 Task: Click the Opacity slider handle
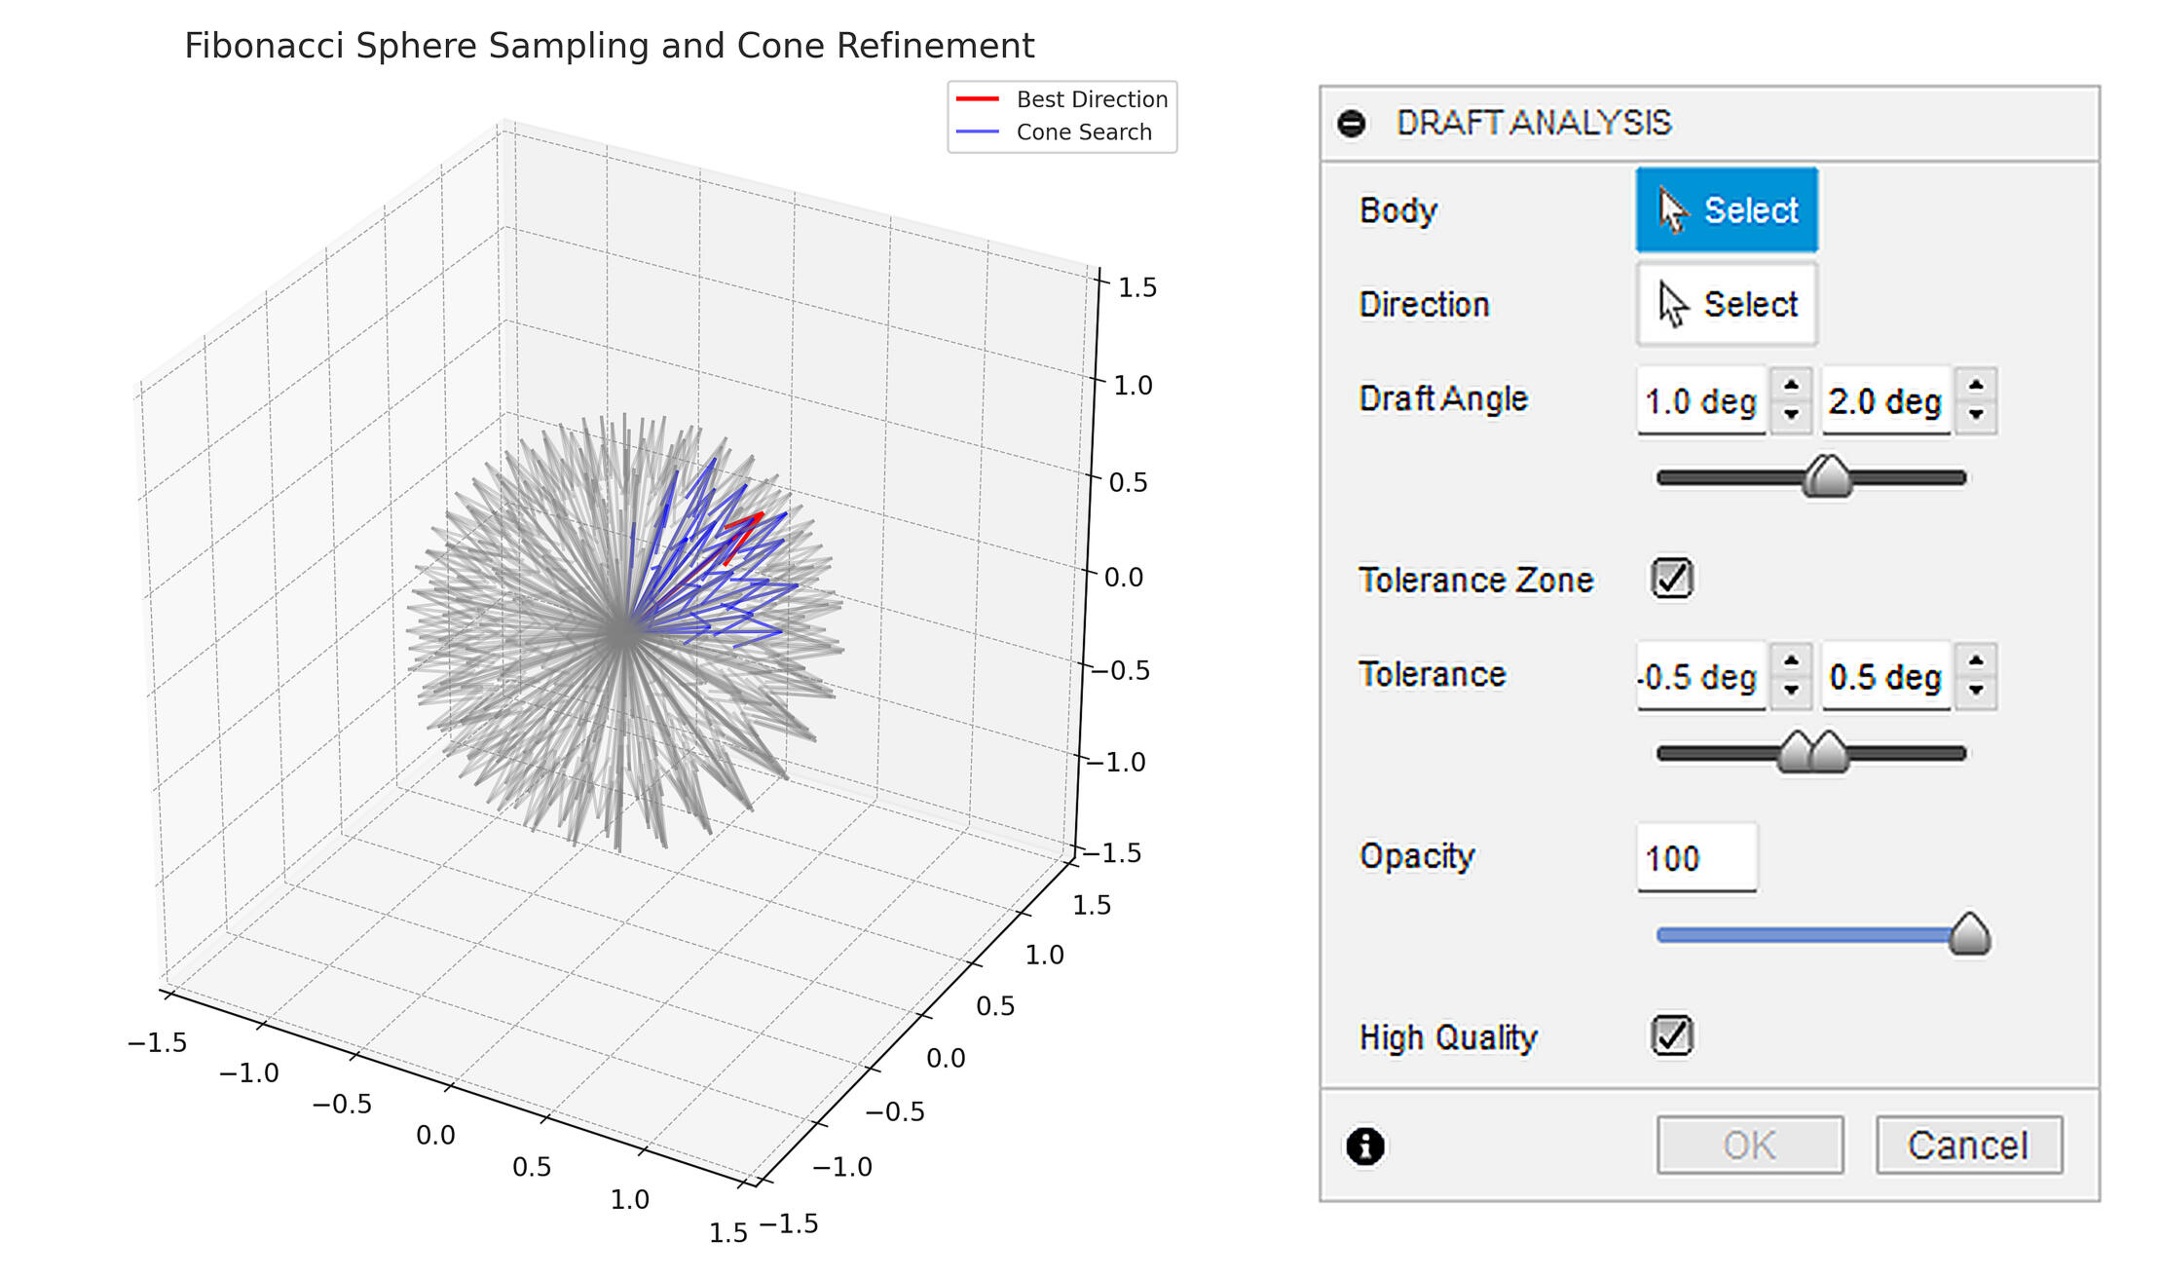(x=1969, y=935)
